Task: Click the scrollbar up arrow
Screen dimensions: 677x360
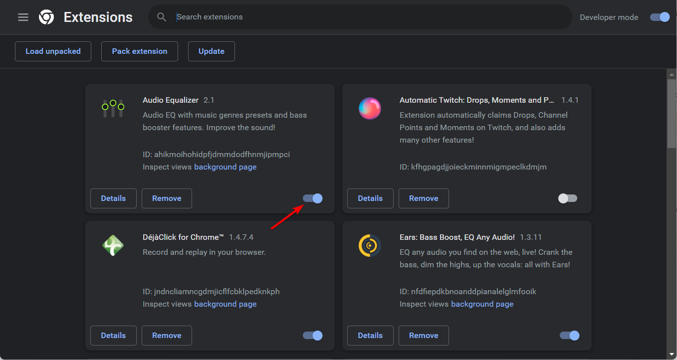Action: 672,74
